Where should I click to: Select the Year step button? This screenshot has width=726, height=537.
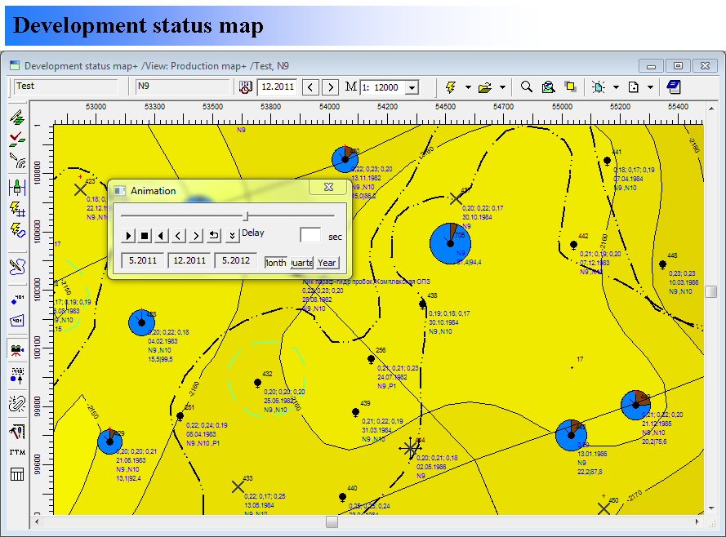point(327,263)
